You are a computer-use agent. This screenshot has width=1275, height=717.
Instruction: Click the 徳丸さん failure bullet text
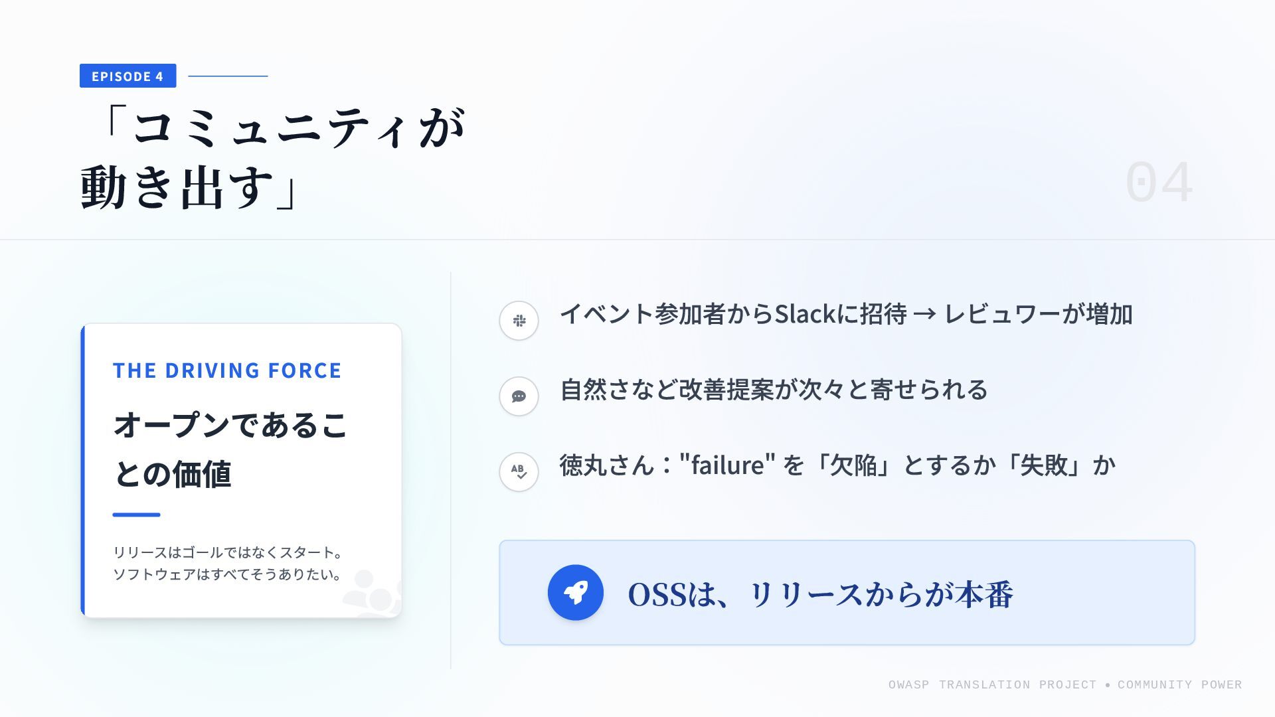pos(837,465)
